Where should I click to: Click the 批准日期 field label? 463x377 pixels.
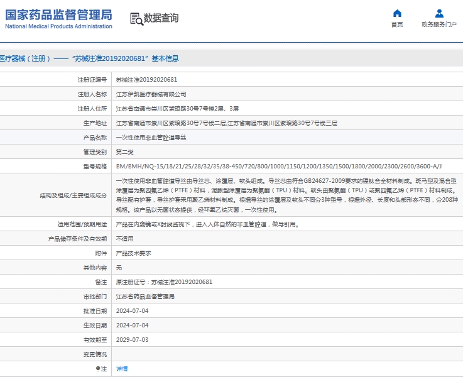(95, 311)
